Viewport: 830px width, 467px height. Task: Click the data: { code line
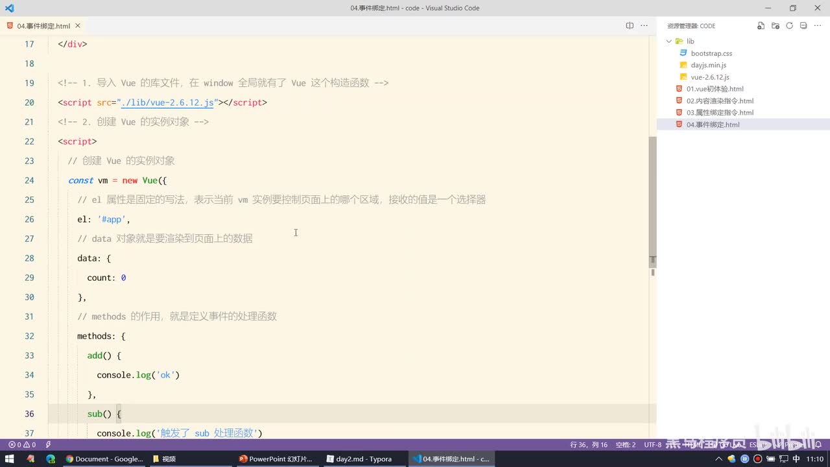point(94,258)
